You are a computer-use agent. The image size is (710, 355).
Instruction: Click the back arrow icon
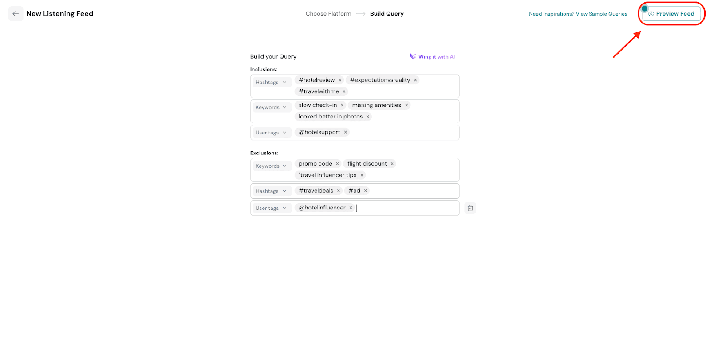[16, 14]
